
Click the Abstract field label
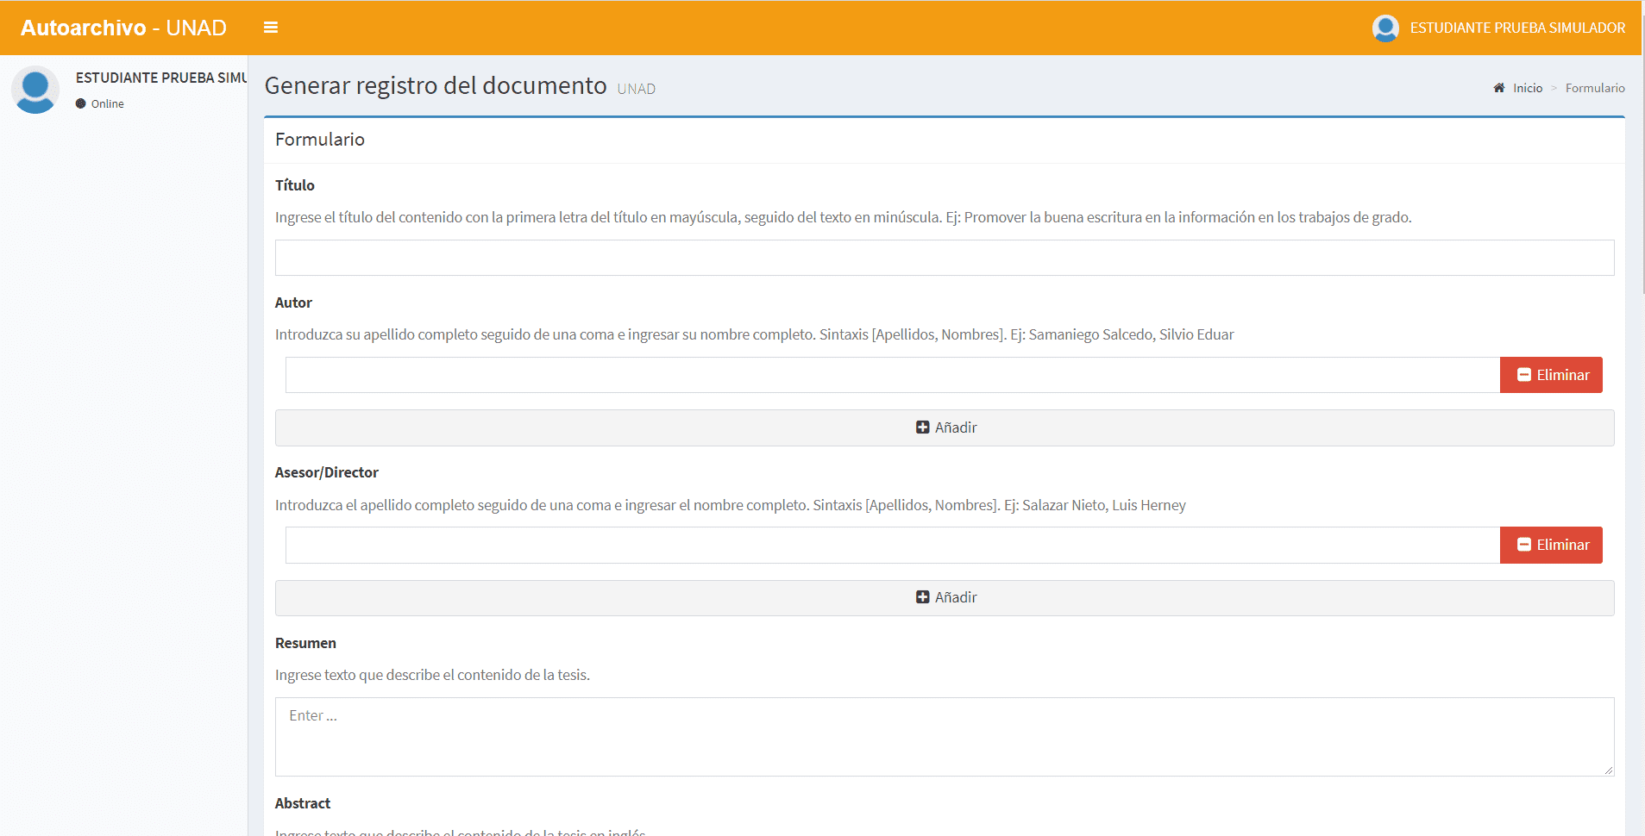coord(303,803)
